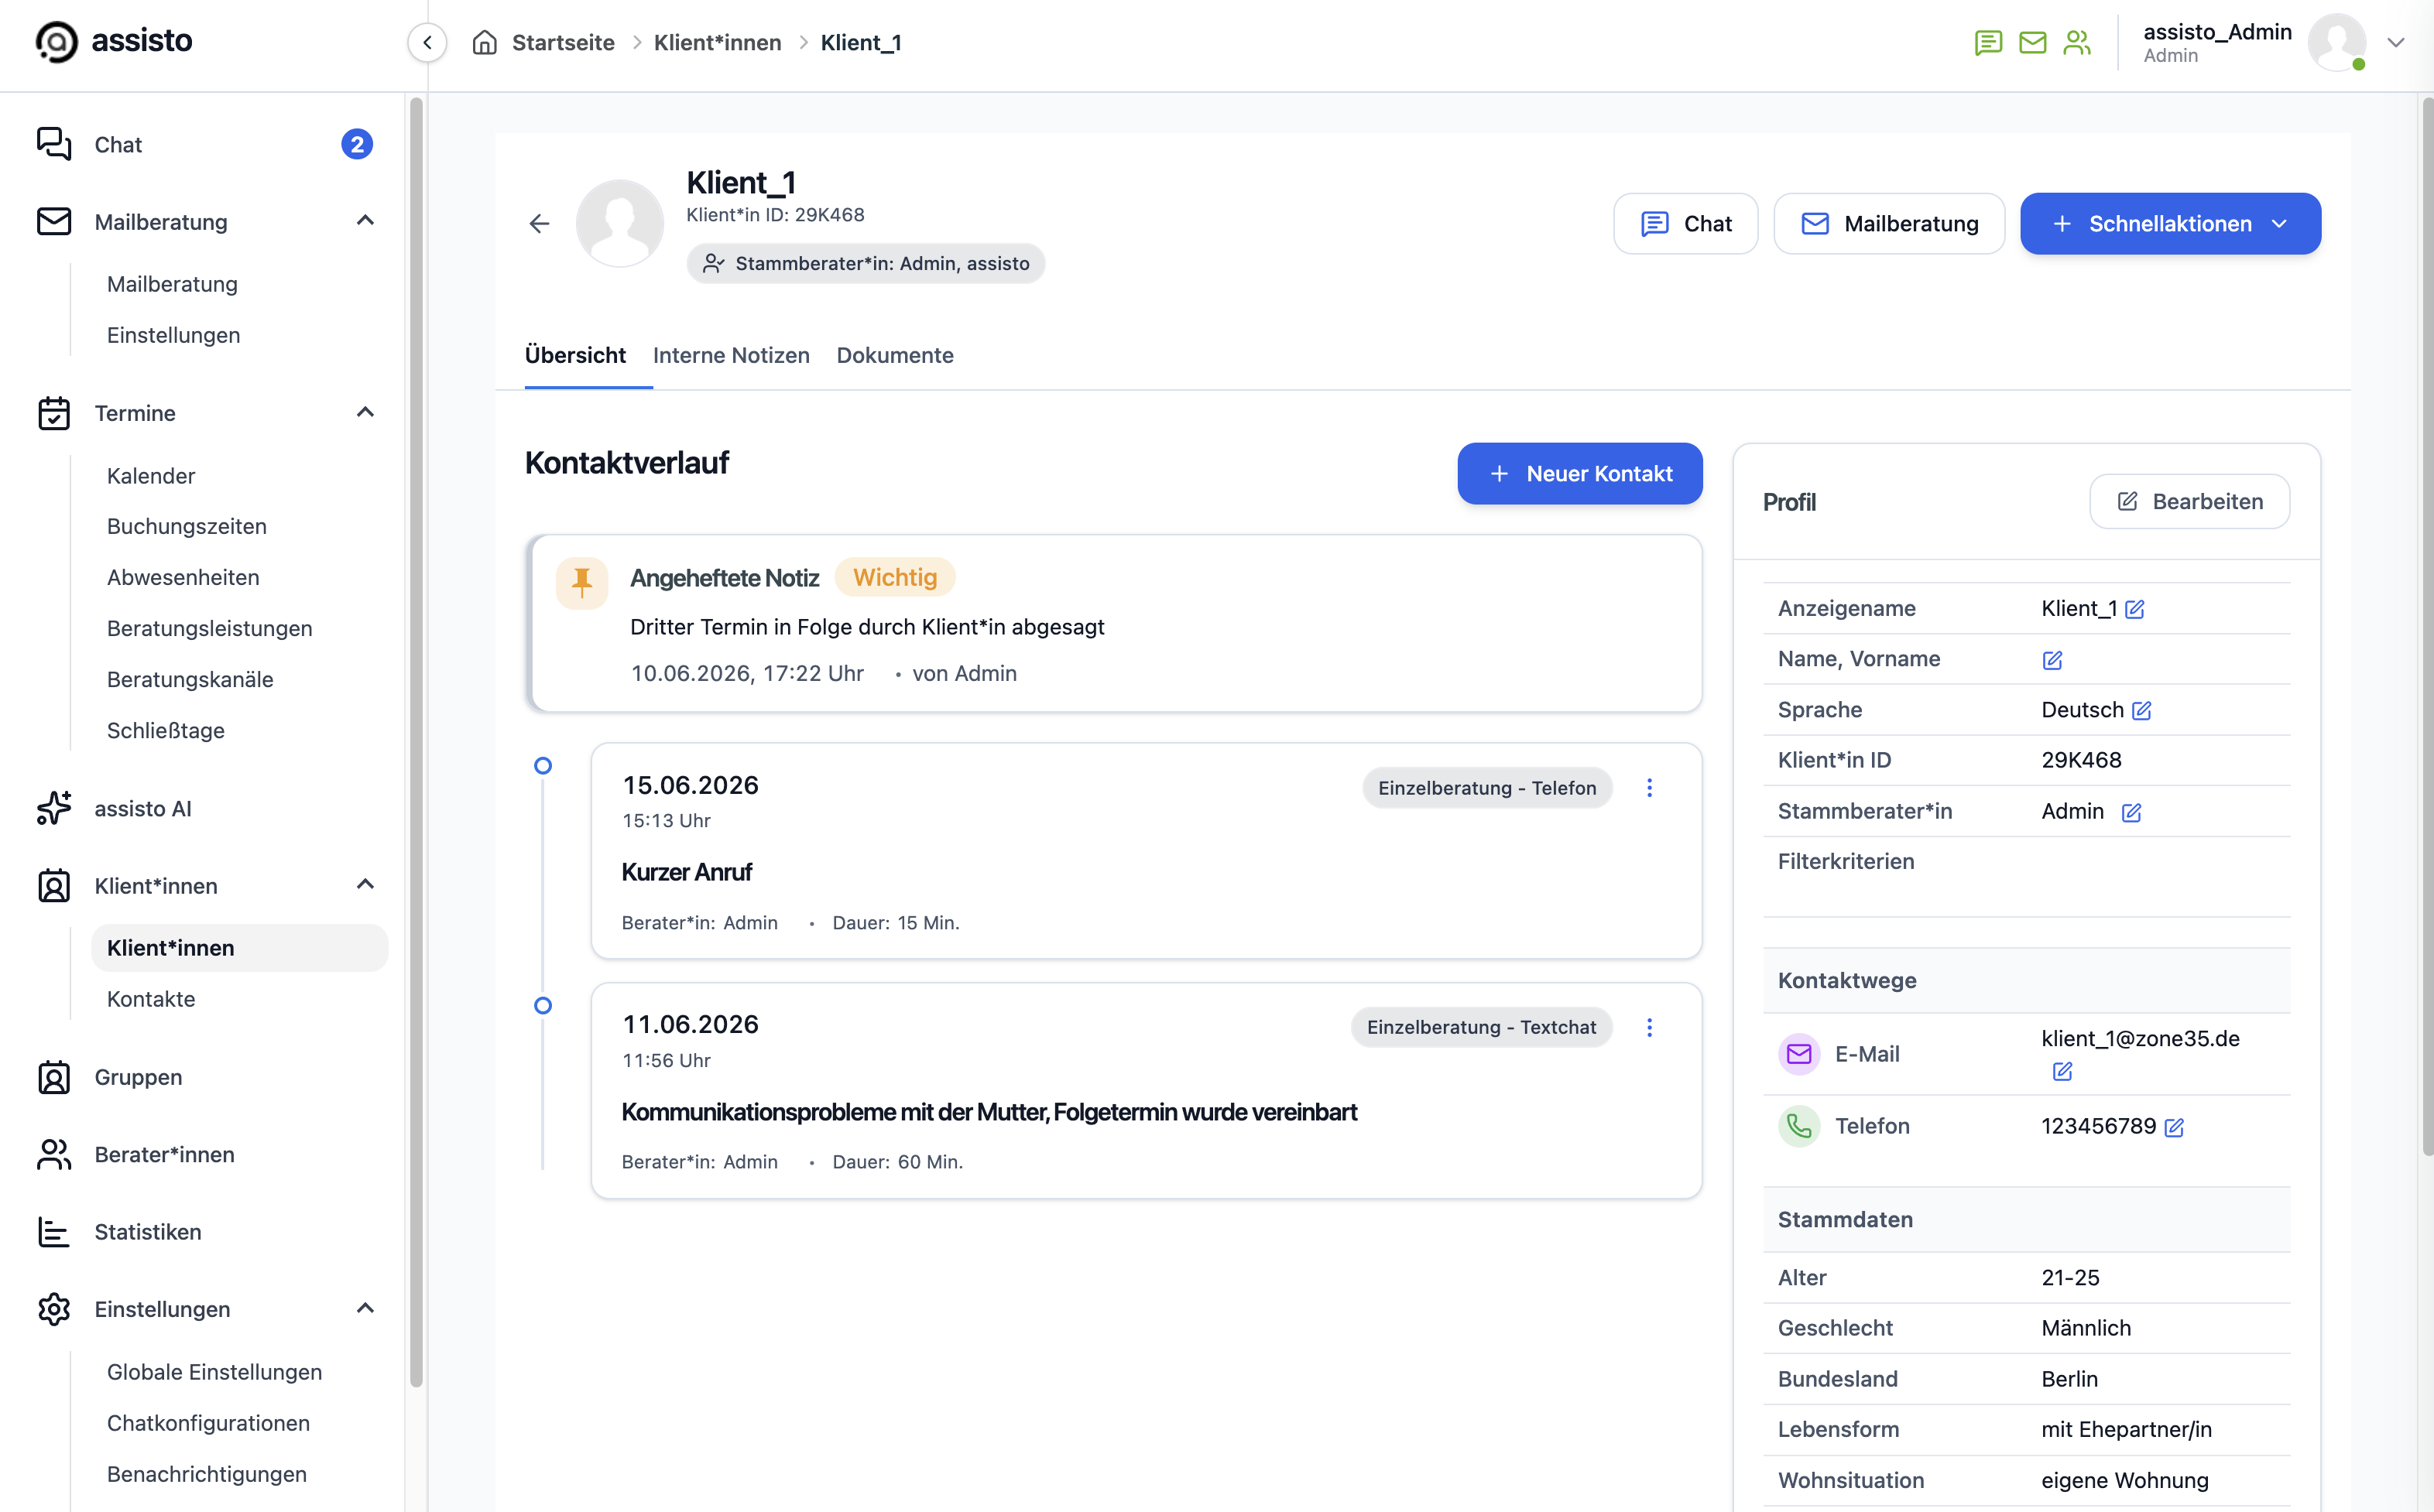Click the Einzelberatung - Textchat label

coord(1482,1027)
